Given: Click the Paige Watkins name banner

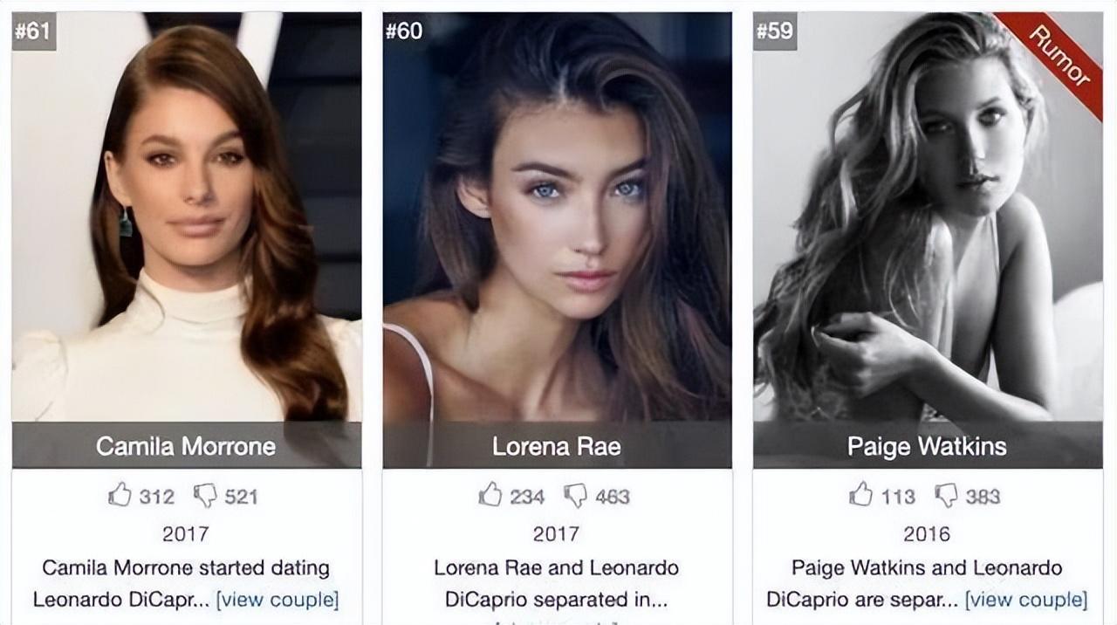Looking at the screenshot, I should [928, 445].
